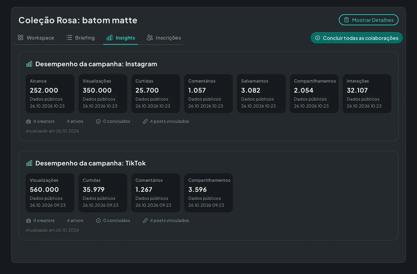
Task: Click the TikTok Compartilhamentos 3.596 card
Action: point(208,193)
